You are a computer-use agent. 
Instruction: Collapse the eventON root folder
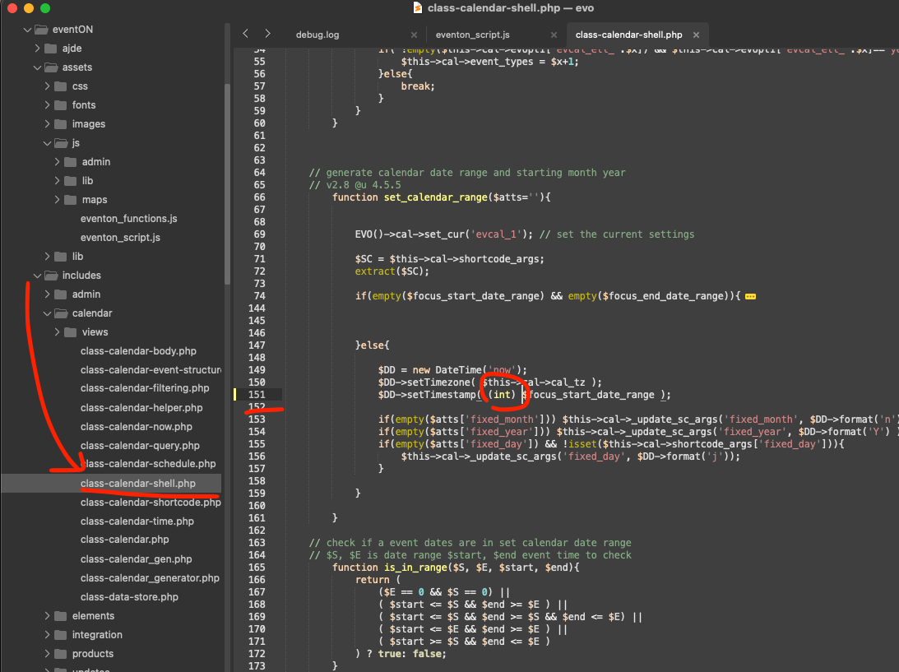tap(27, 30)
